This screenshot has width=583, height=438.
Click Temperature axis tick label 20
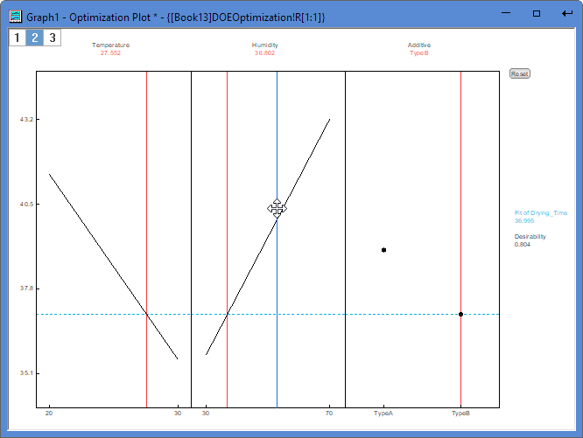(49, 414)
